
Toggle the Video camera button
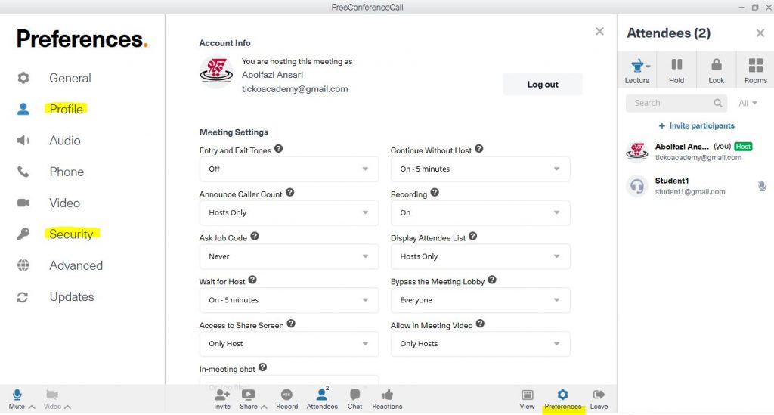52,398
